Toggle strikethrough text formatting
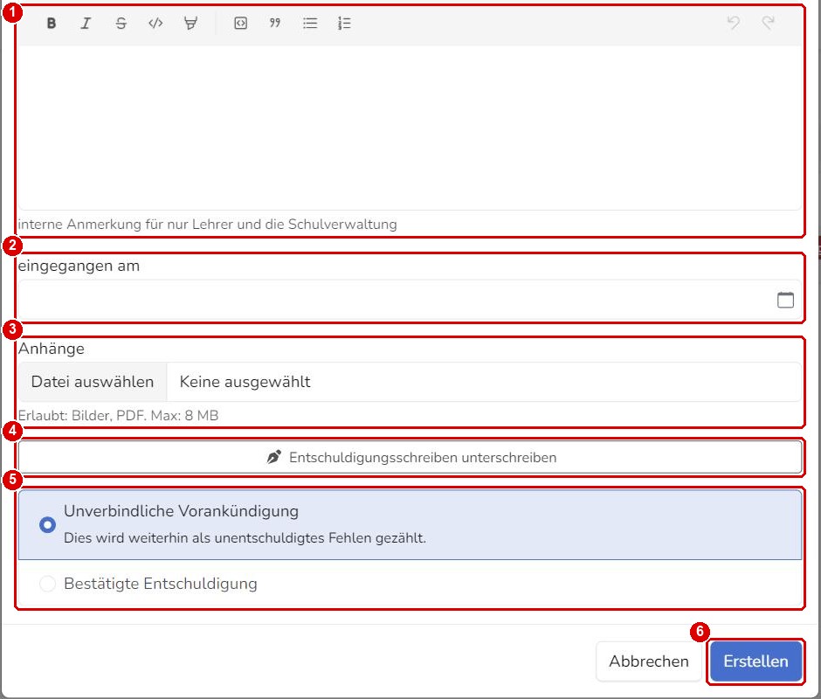821x699 pixels. [x=121, y=23]
